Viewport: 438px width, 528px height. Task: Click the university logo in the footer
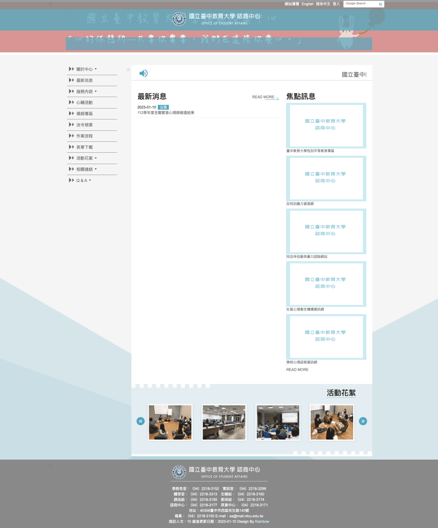click(179, 472)
